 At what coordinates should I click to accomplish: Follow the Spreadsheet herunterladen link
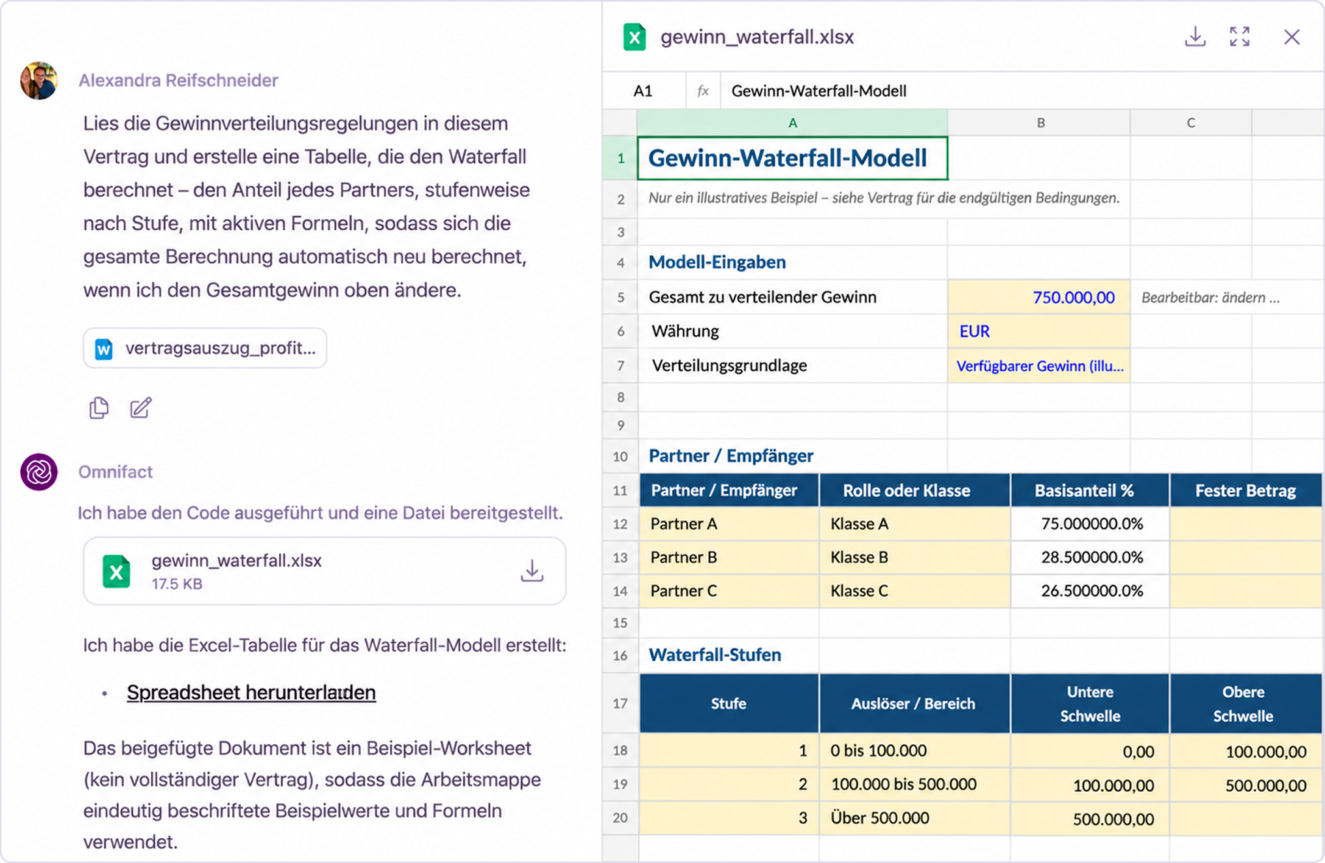251,692
